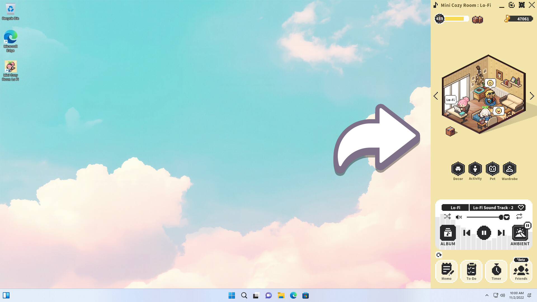
Task: Open the Activity panel
Action: point(475,169)
